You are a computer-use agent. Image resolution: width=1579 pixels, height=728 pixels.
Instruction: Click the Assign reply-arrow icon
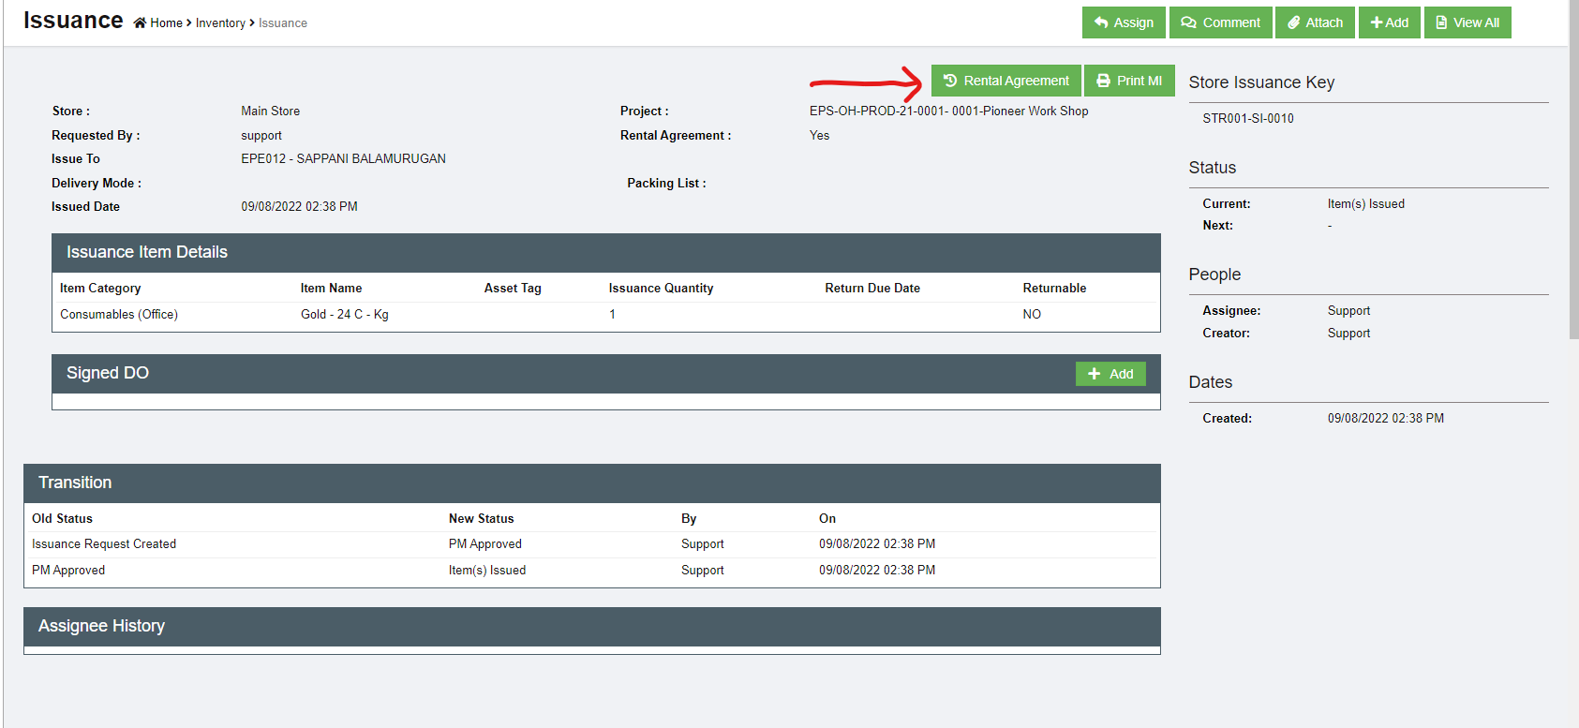pyautogui.click(x=1101, y=22)
